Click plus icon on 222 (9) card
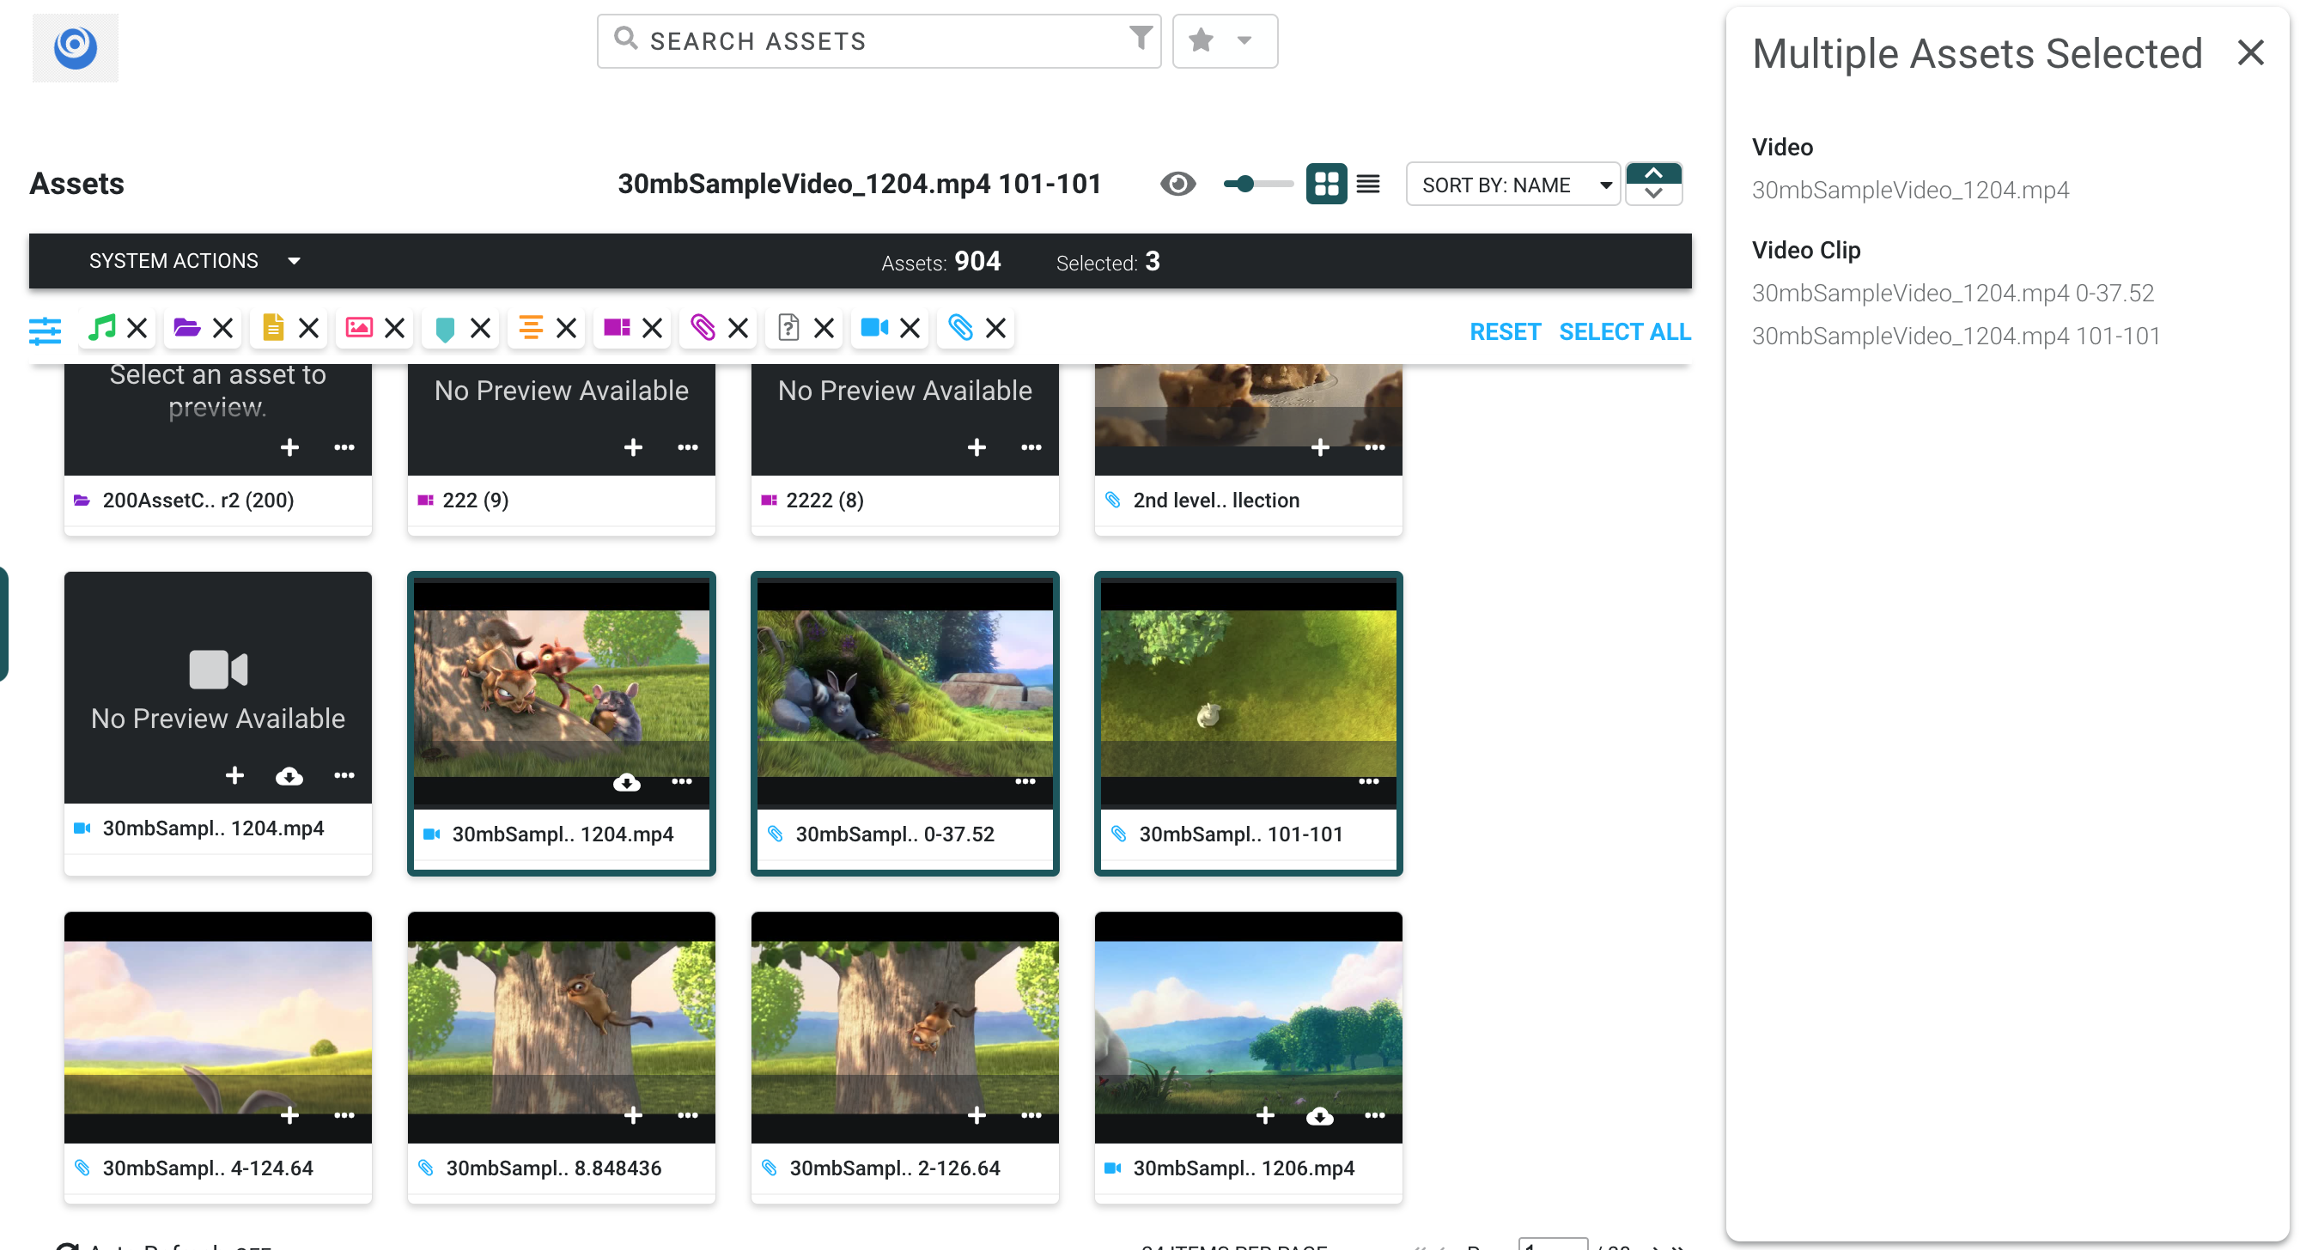 pyautogui.click(x=633, y=447)
